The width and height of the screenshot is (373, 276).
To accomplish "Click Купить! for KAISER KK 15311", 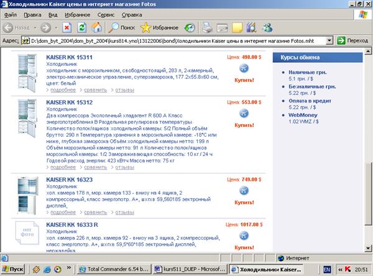I will 244,80.
